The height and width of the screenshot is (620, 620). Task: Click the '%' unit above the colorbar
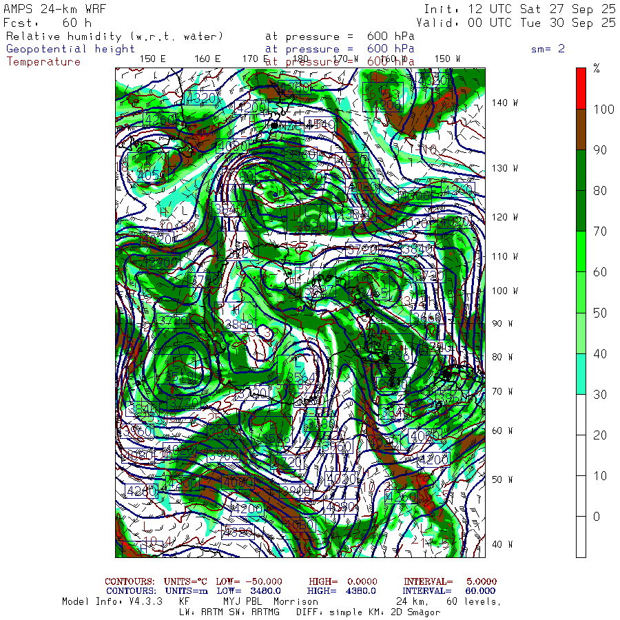tap(597, 69)
